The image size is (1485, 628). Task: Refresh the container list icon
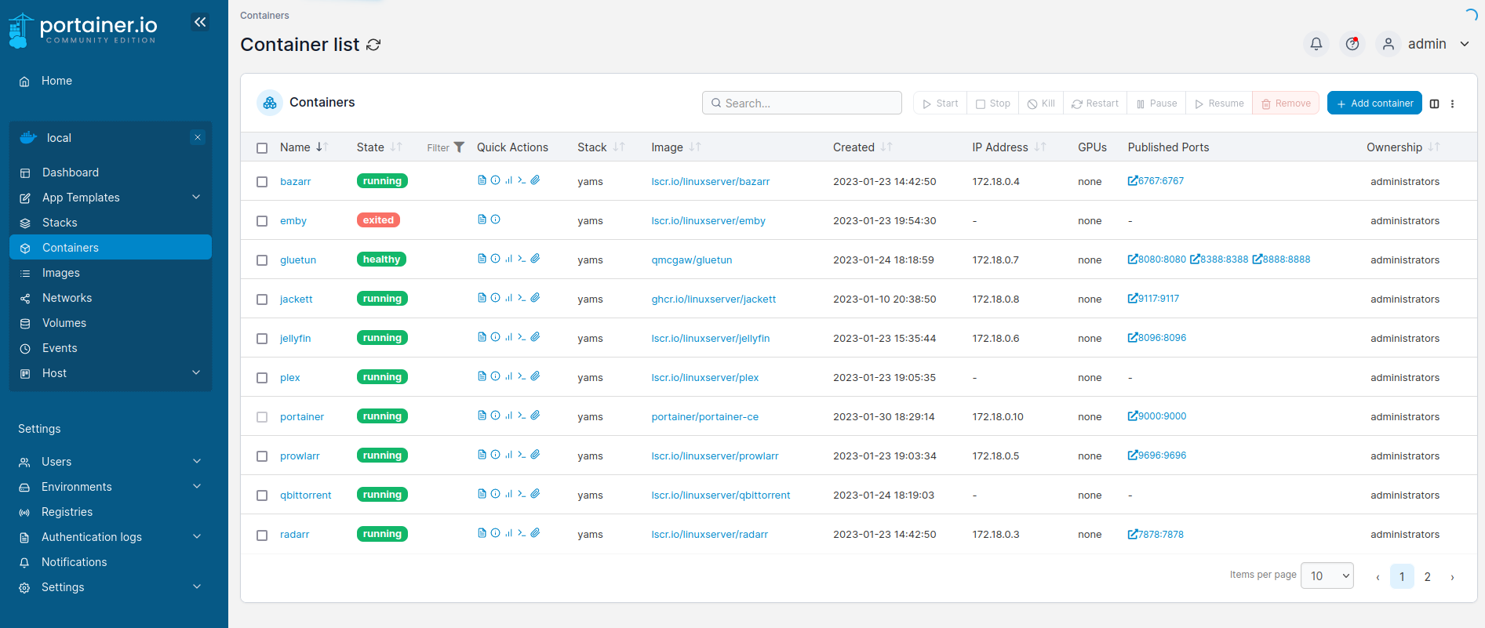373,45
